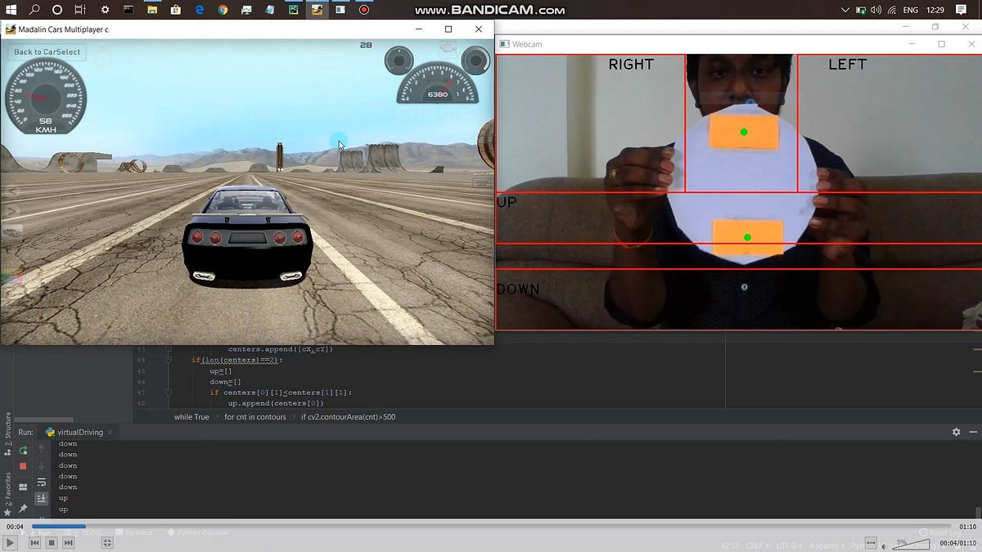Click the Pin tab icon in Run toolbar
This screenshot has width=982, height=552.
pyautogui.click(x=22, y=508)
